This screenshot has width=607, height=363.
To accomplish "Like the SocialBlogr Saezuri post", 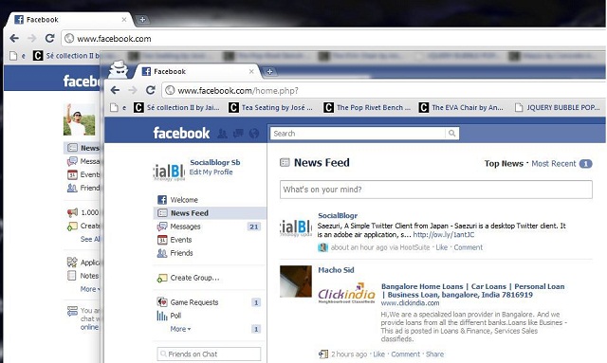I will (442, 247).
